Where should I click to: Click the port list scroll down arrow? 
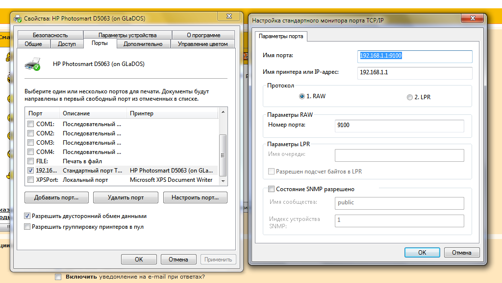(x=223, y=181)
